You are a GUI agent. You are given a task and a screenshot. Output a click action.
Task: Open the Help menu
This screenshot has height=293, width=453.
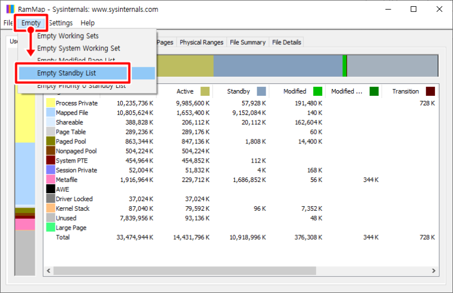pyautogui.click(x=88, y=23)
